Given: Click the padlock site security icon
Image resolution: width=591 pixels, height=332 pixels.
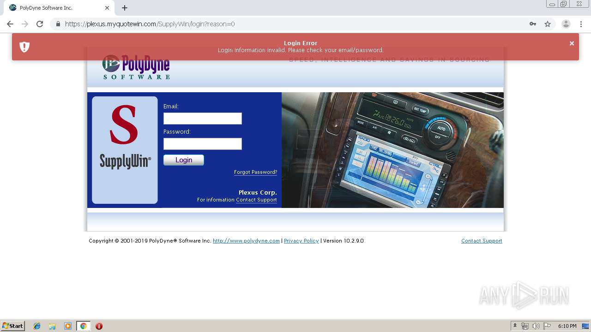Looking at the screenshot, I should 58,24.
